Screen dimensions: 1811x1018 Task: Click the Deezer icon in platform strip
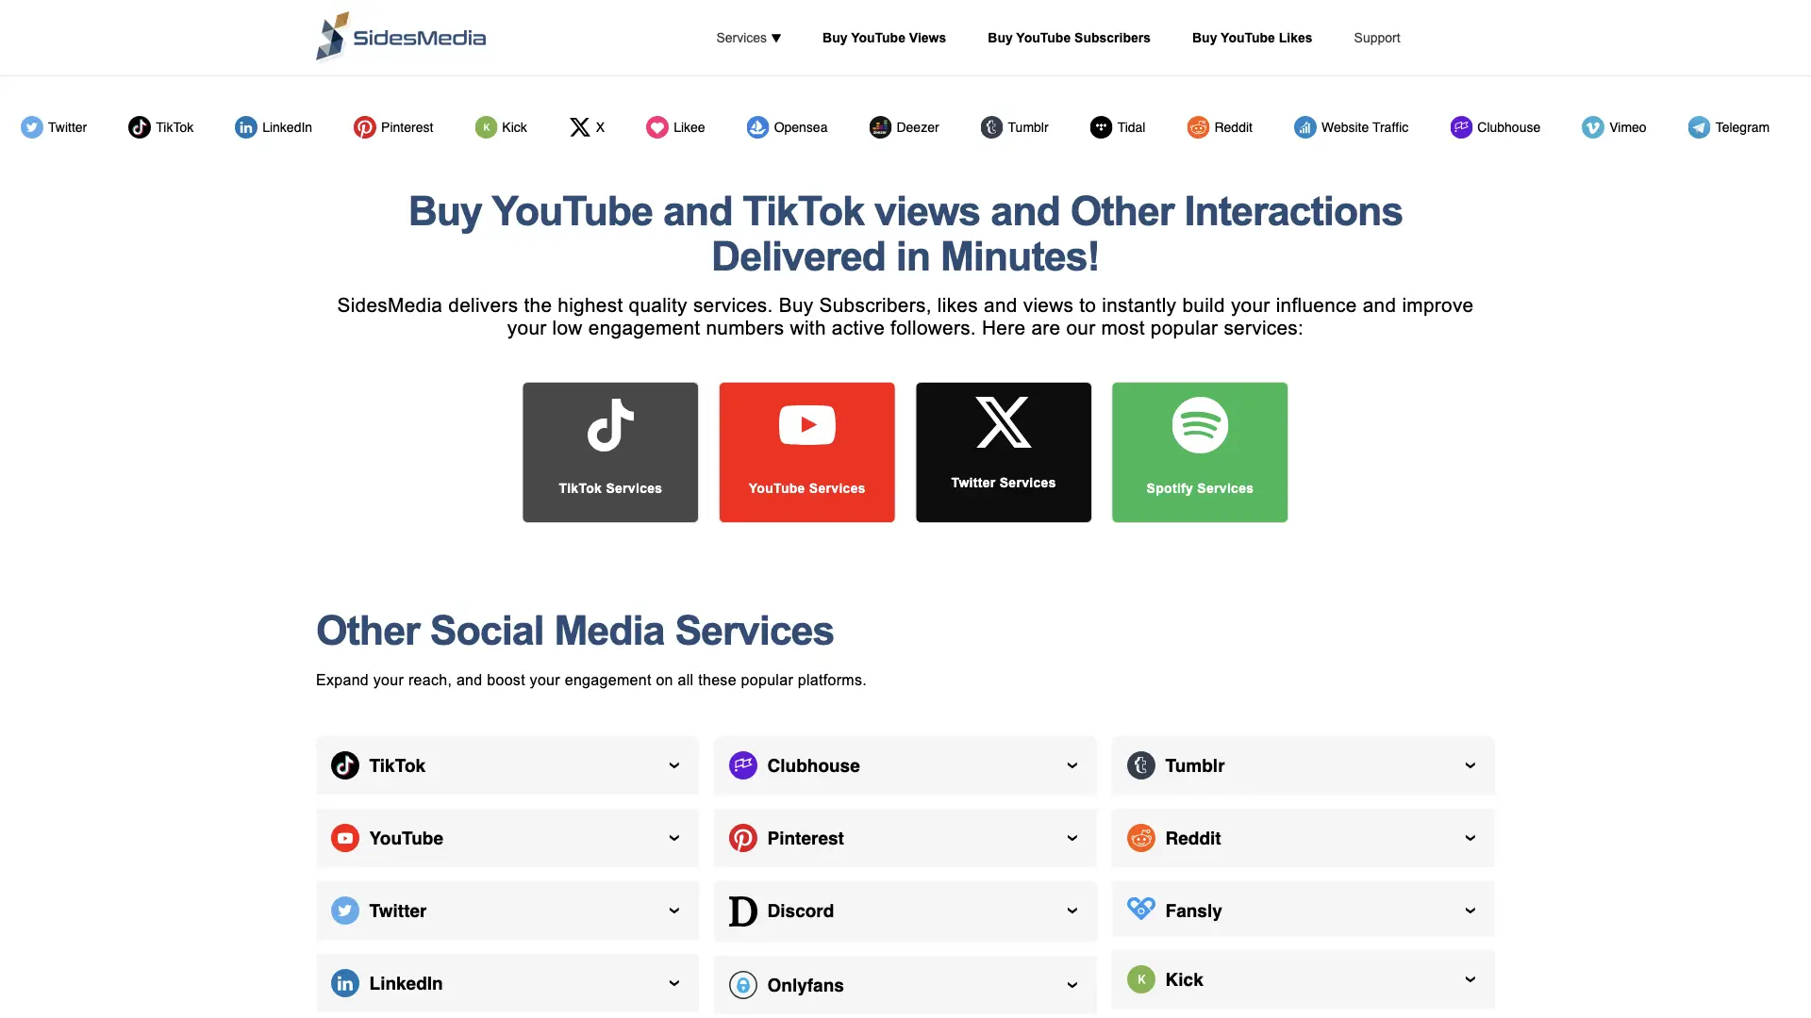[x=879, y=127]
